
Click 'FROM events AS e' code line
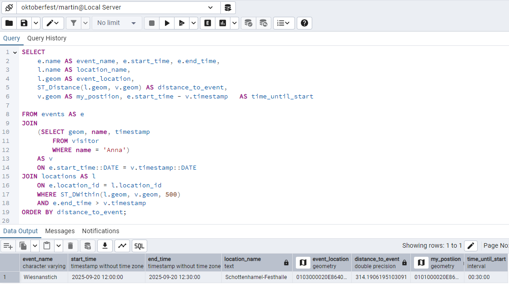coord(53,114)
